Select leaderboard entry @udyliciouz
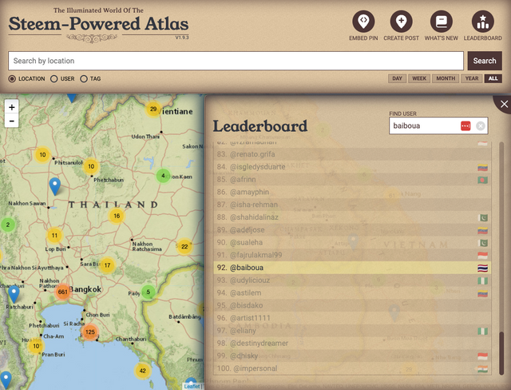This screenshot has height=390, width=511. pyautogui.click(x=352, y=281)
